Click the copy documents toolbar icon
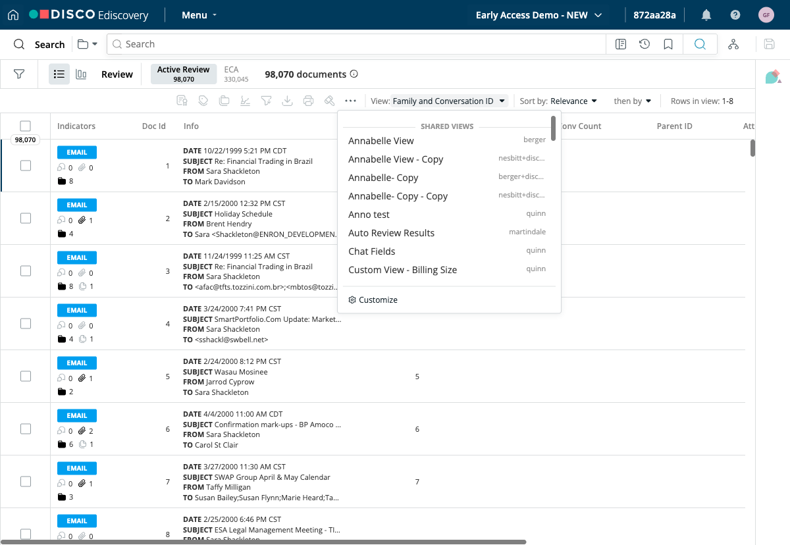790x545 pixels. point(224,101)
